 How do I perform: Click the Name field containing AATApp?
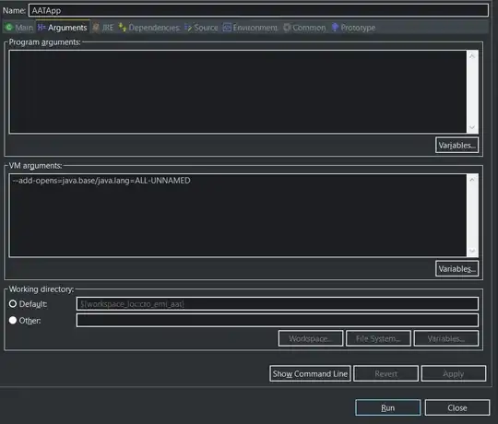click(x=258, y=10)
